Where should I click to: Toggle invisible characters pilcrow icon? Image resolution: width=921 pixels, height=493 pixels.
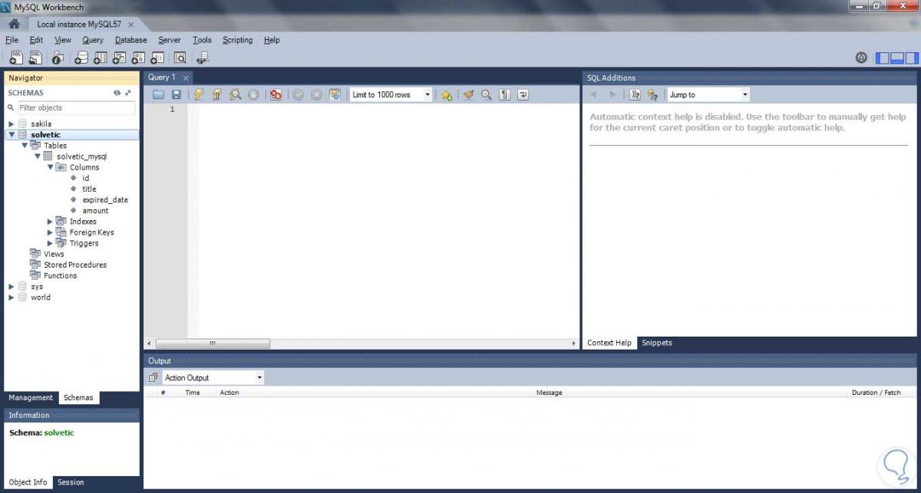coord(505,94)
